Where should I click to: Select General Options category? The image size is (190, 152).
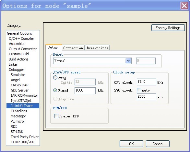(x=19, y=33)
